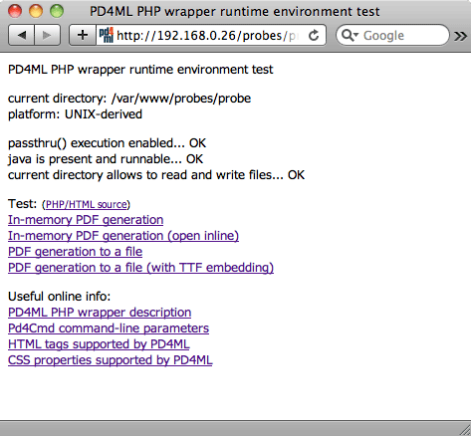
Task: Click the red close window button
Action: pyautogui.click(x=15, y=11)
